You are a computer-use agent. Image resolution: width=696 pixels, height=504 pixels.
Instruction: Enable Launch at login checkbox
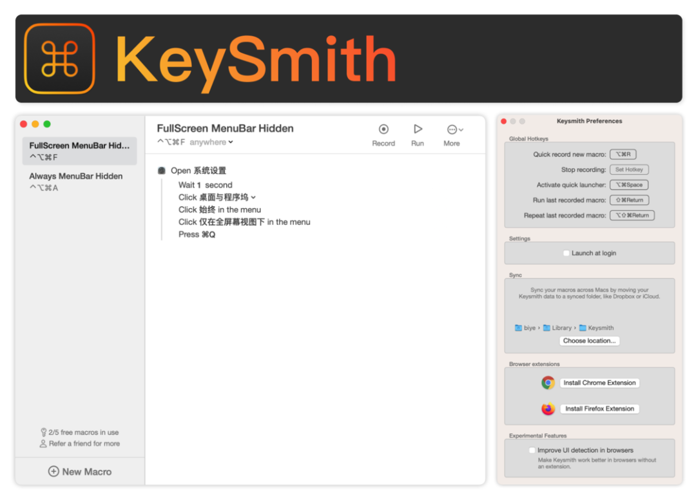[x=566, y=253]
